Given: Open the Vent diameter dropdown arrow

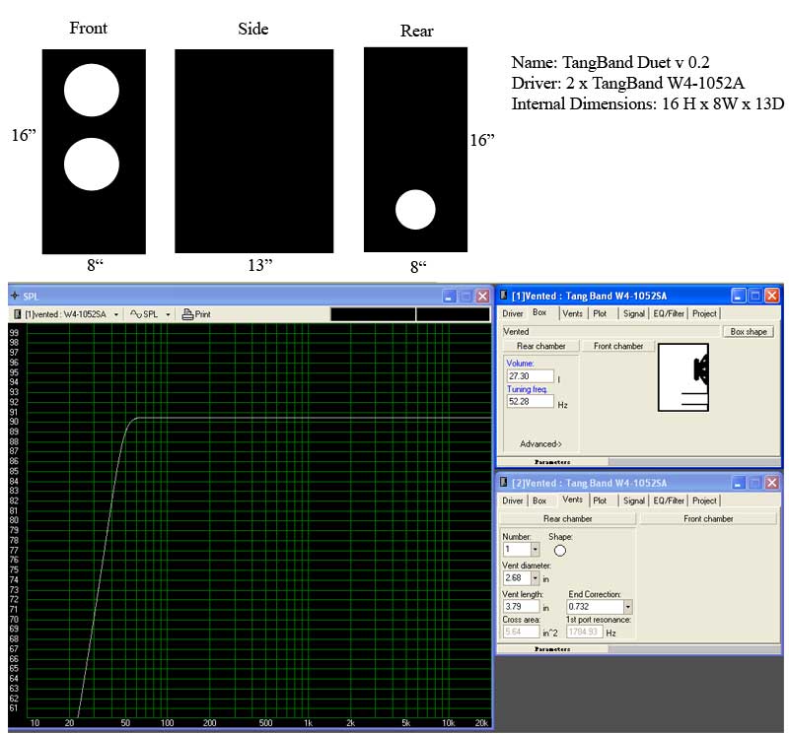Looking at the screenshot, I should [x=535, y=578].
